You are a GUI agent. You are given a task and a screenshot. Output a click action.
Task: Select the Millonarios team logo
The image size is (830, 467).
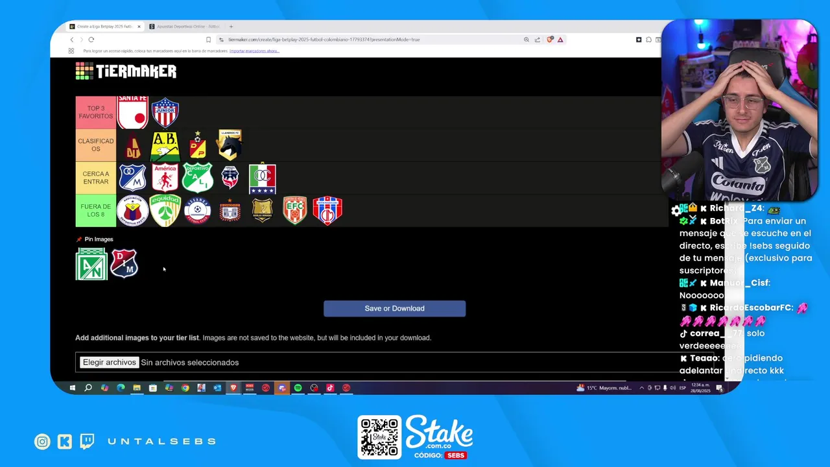point(133,178)
